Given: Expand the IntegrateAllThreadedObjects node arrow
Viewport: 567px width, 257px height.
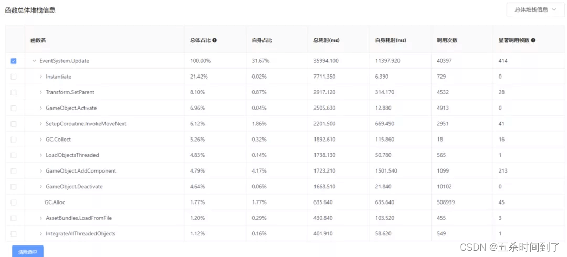Looking at the screenshot, I should click(41, 234).
